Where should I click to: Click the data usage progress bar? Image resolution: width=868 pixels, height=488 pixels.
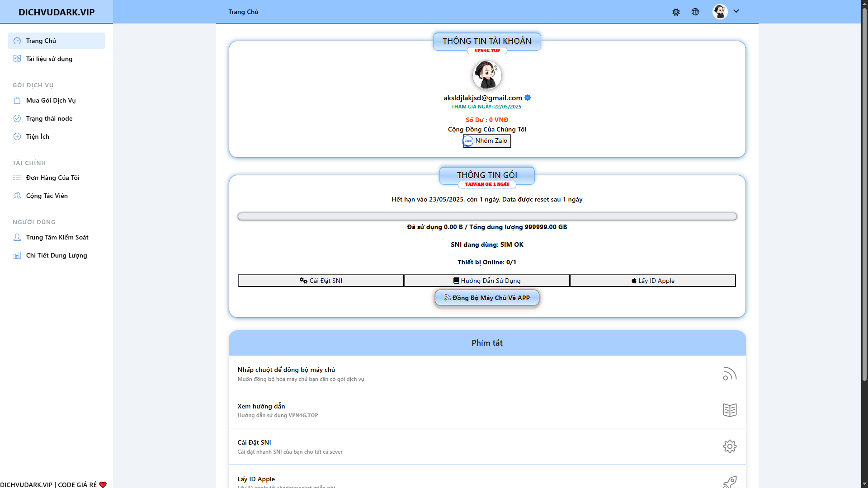[x=487, y=216]
